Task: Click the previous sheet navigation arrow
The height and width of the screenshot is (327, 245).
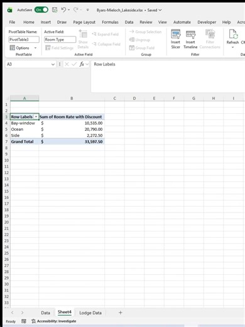Action: [x=12, y=313]
